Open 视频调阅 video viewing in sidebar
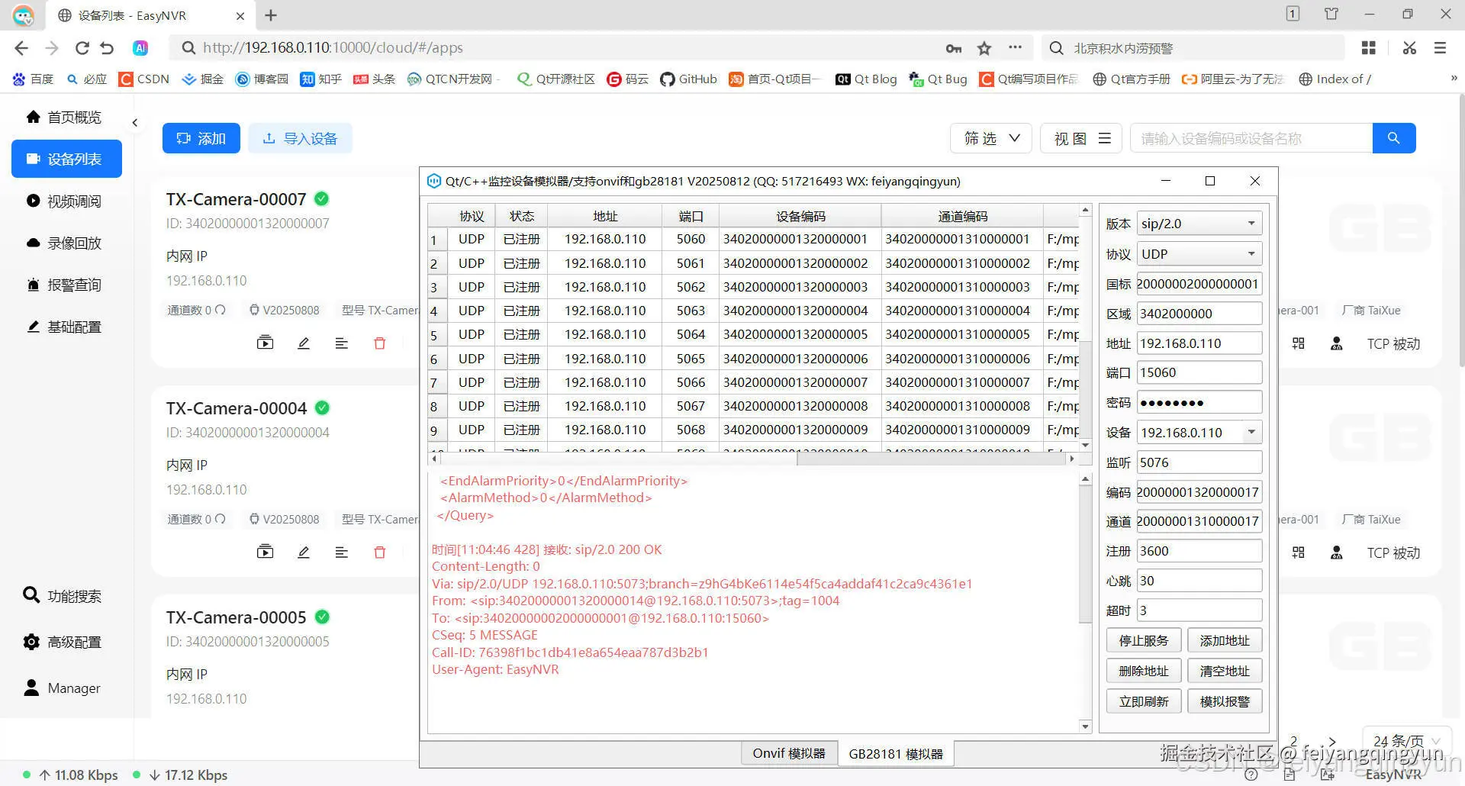Image resolution: width=1465 pixels, height=786 pixels. click(65, 201)
